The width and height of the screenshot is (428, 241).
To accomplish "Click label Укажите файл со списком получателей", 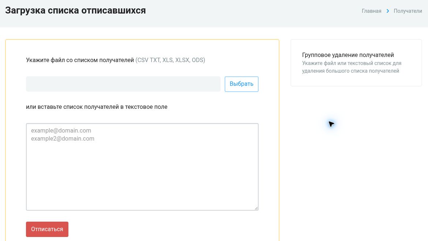I will (x=80, y=60).
